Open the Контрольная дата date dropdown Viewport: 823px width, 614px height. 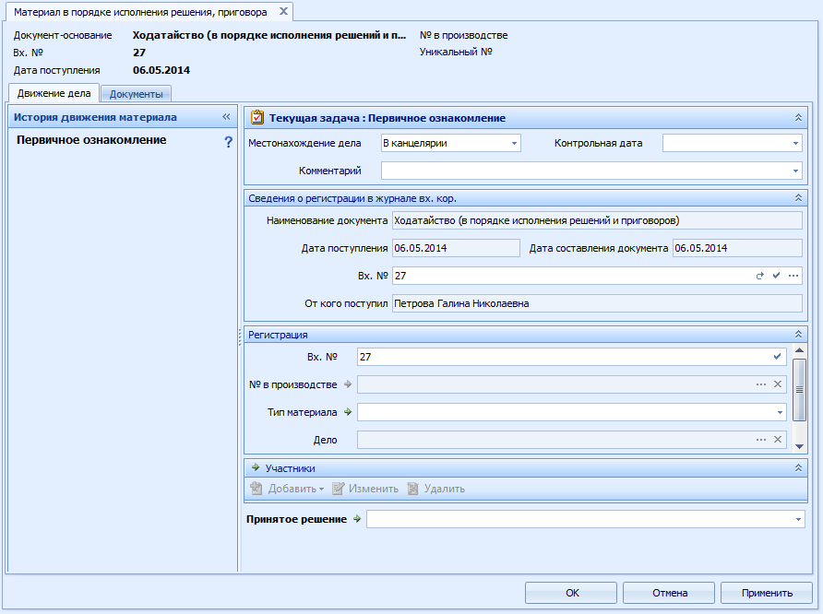coord(795,143)
